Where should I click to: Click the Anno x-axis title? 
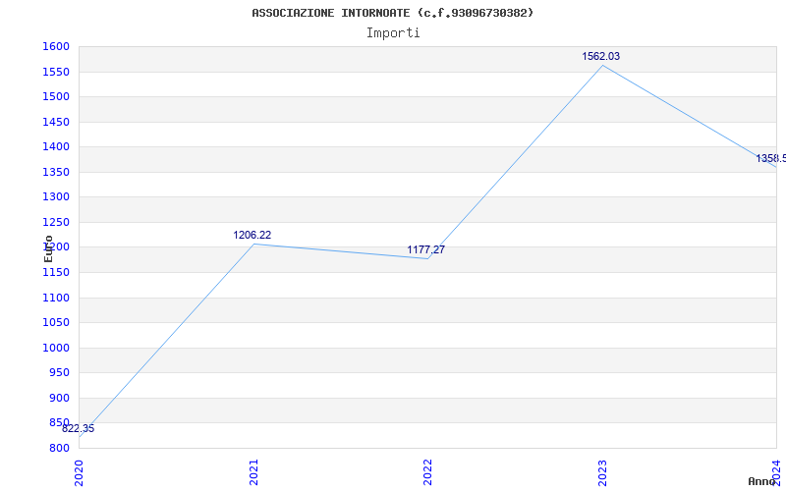point(761,481)
